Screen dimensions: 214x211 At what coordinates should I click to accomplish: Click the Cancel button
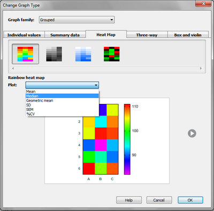point(159,200)
